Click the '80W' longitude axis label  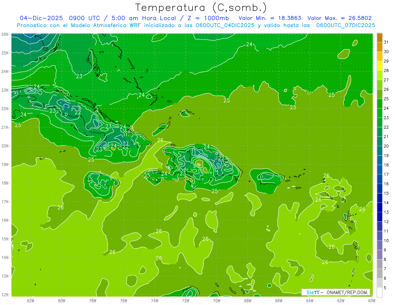(61, 300)
